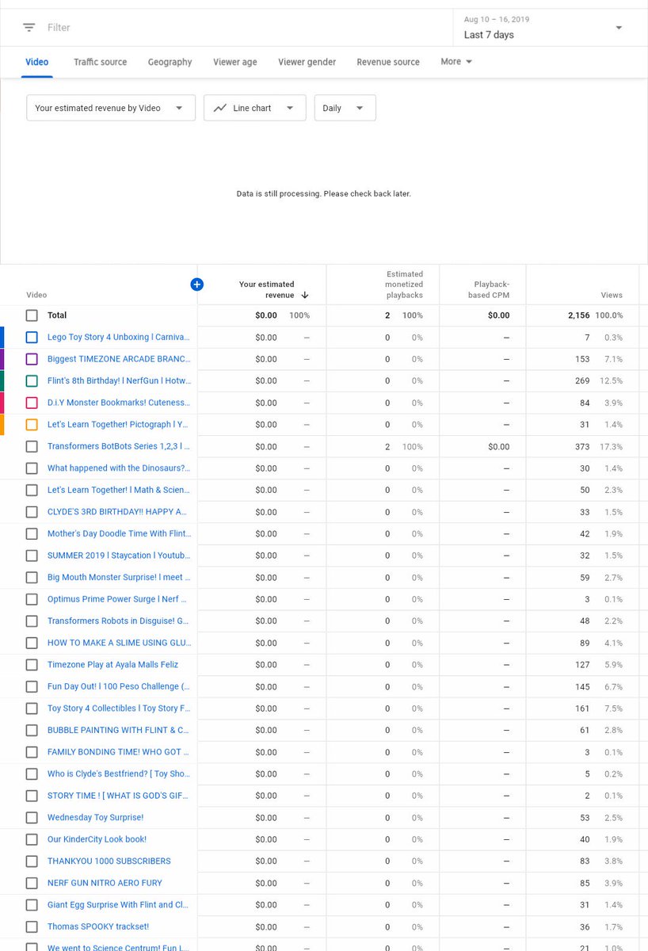Toggle the Biggest TIMEZONE ARCADE checkbox
This screenshot has width=648, height=951.
point(32,359)
